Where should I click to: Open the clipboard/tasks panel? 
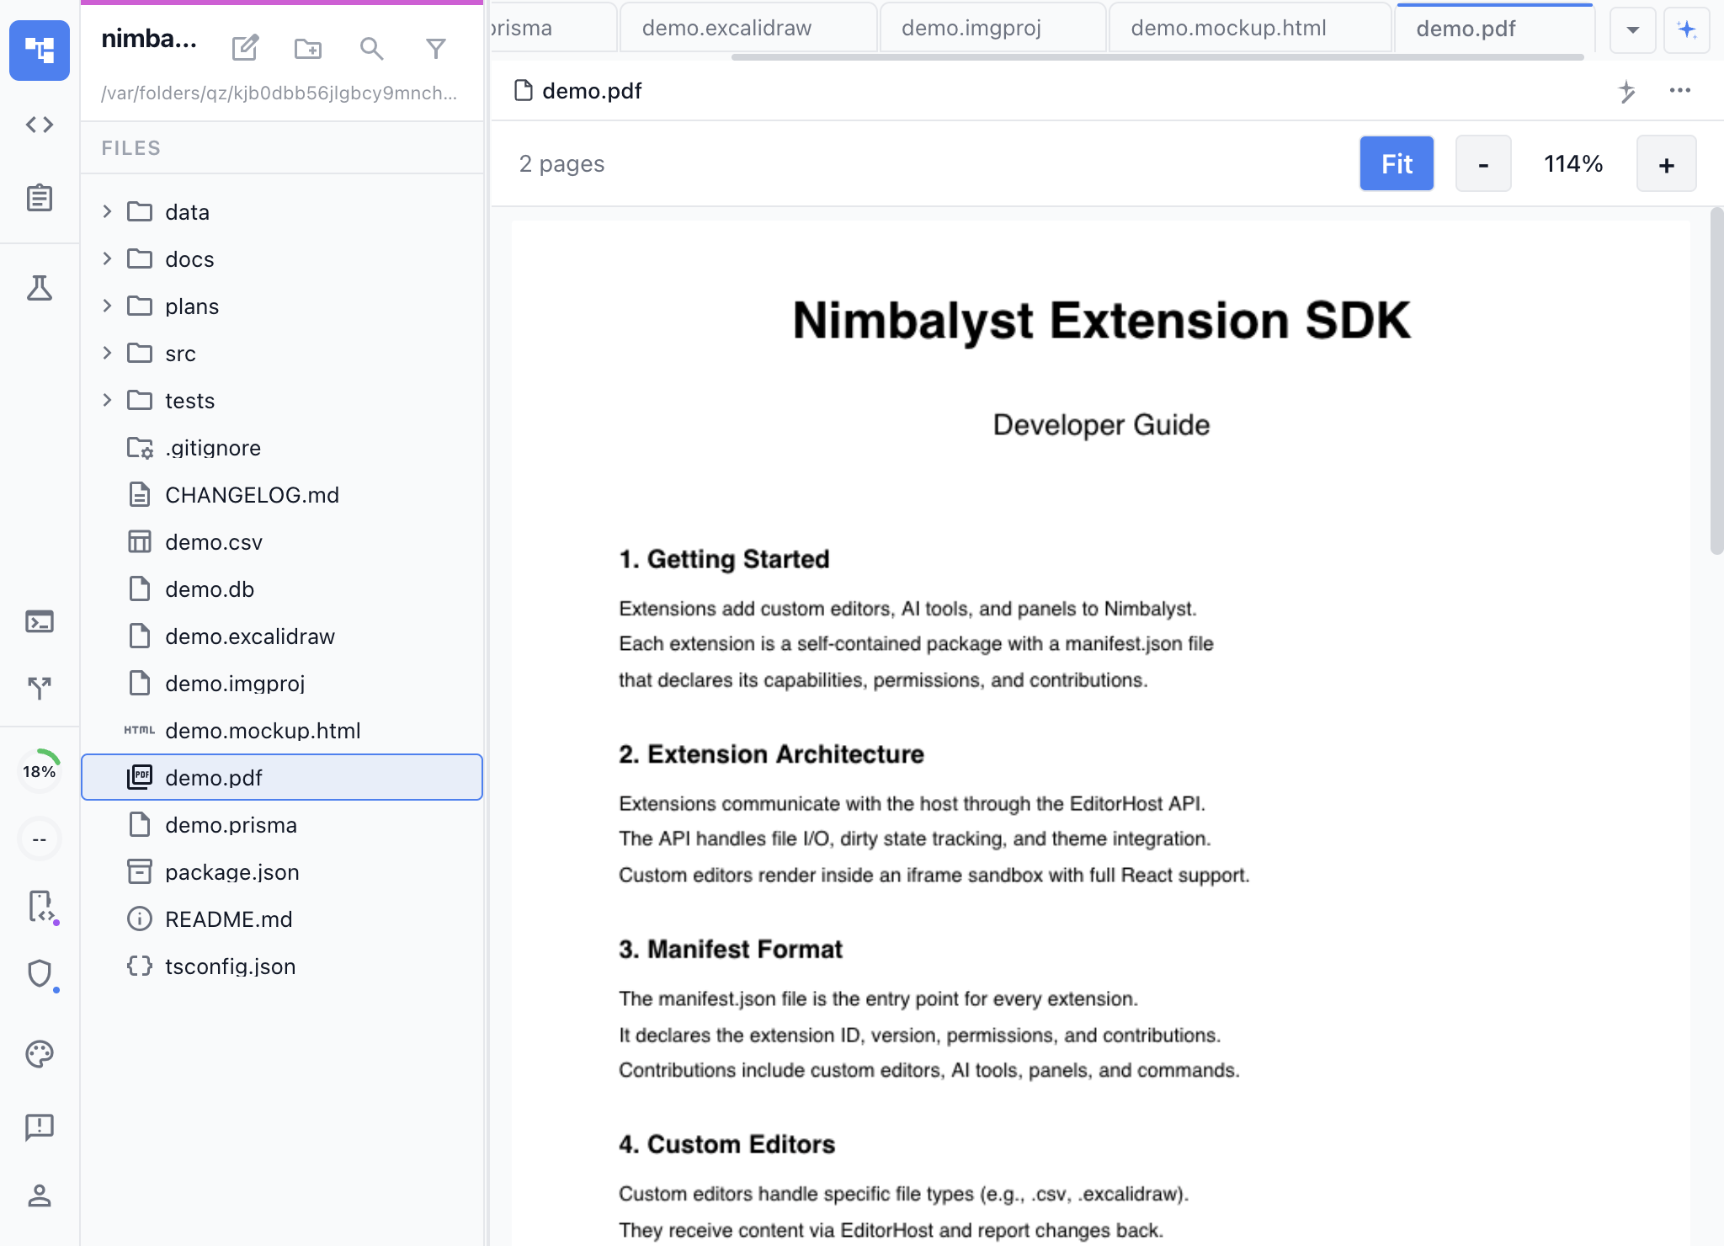tap(40, 199)
